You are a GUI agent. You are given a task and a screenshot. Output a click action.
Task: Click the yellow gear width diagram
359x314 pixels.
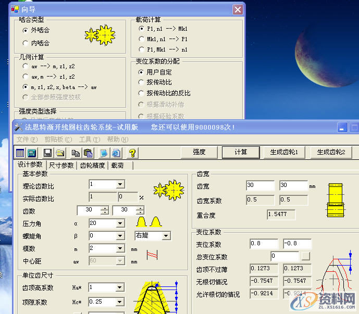click(x=336, y=200)
